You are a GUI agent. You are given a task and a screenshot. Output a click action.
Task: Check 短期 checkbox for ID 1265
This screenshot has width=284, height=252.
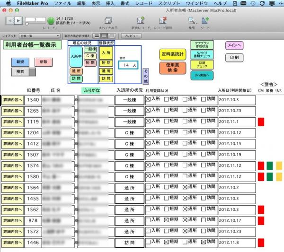tap(166, 111)
